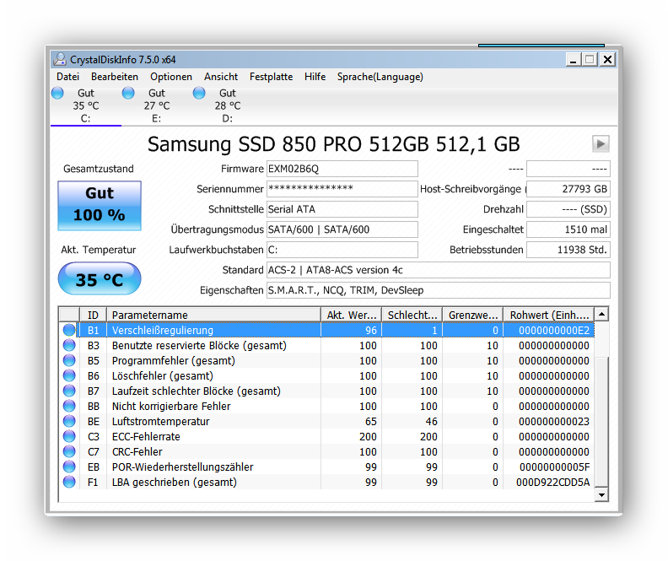This screenshot has width=668, height=561.
Task: Click raw value 000D922CDD5A
Action: (x=553, y=483)
